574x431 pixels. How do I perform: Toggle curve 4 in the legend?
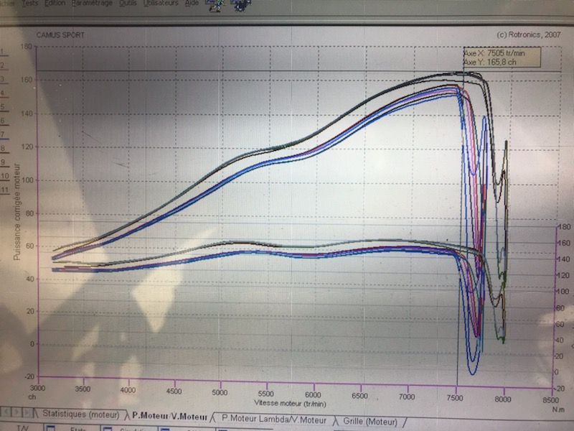(3, 93)
